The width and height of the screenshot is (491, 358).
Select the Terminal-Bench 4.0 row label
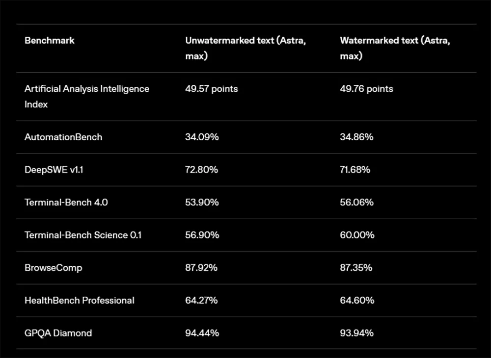pos(66,203)
